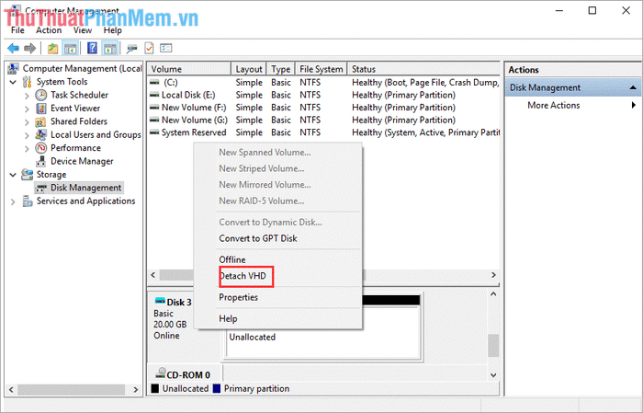
Task: Click the (C:) volume drive icon
Action: [154, 82]
